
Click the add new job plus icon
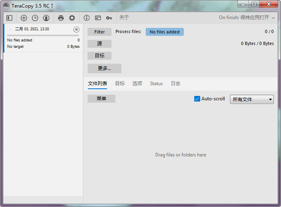pyautogui.click(x=24, y=18)
